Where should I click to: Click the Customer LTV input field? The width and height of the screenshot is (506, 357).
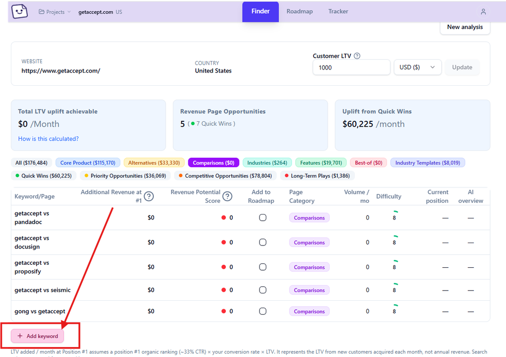tap(351, 67)
